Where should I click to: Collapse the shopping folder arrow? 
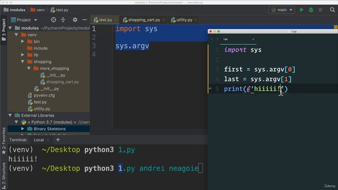click(x=22, y=62)
